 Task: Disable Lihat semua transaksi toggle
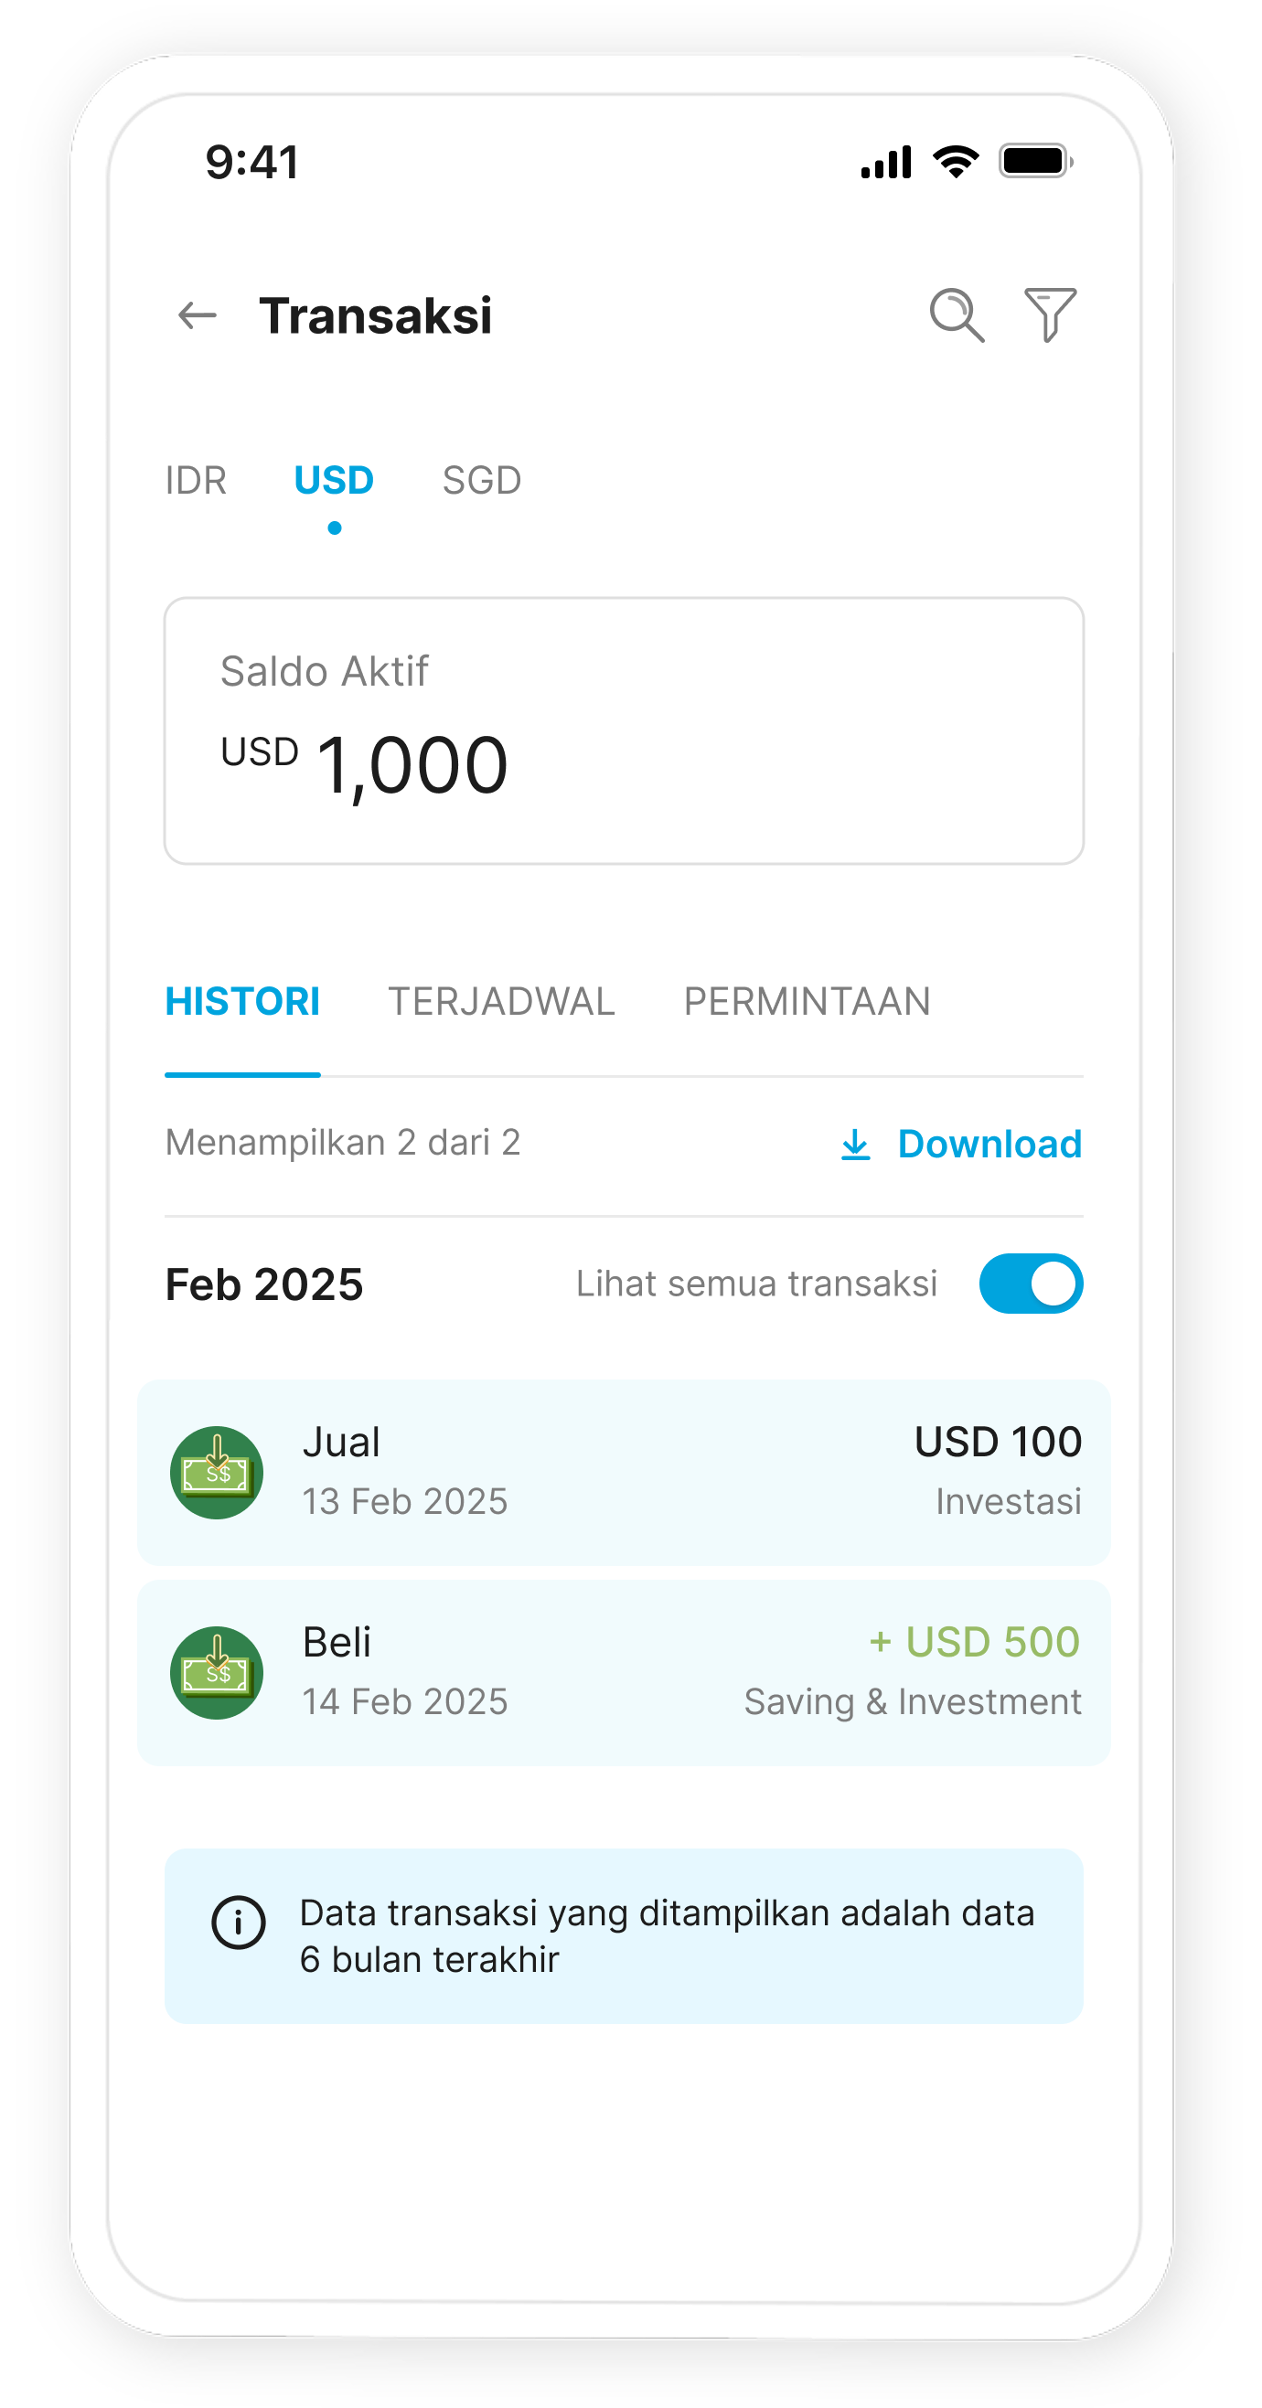click(x=1032, y=1284)
